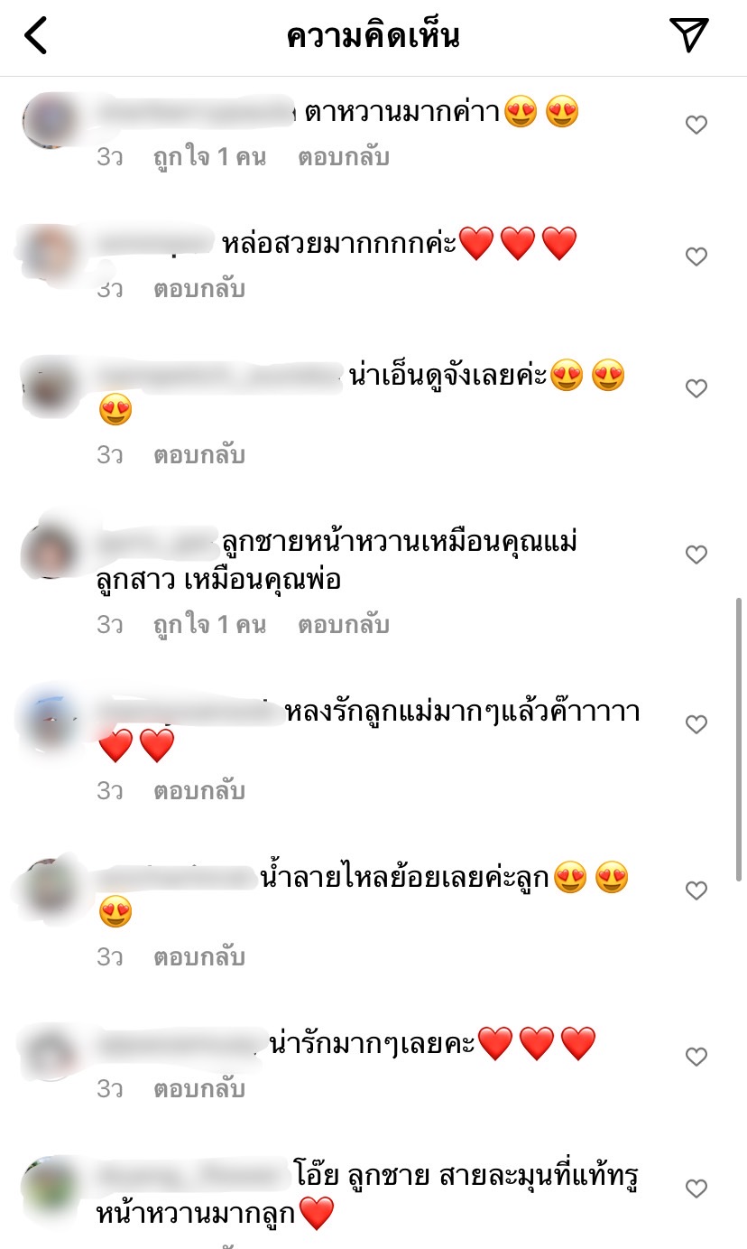Like the comment ตาหวานมากค่า

[x=696, y=126]
